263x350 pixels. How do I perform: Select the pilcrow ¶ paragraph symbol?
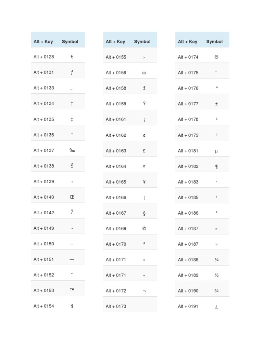216,166
